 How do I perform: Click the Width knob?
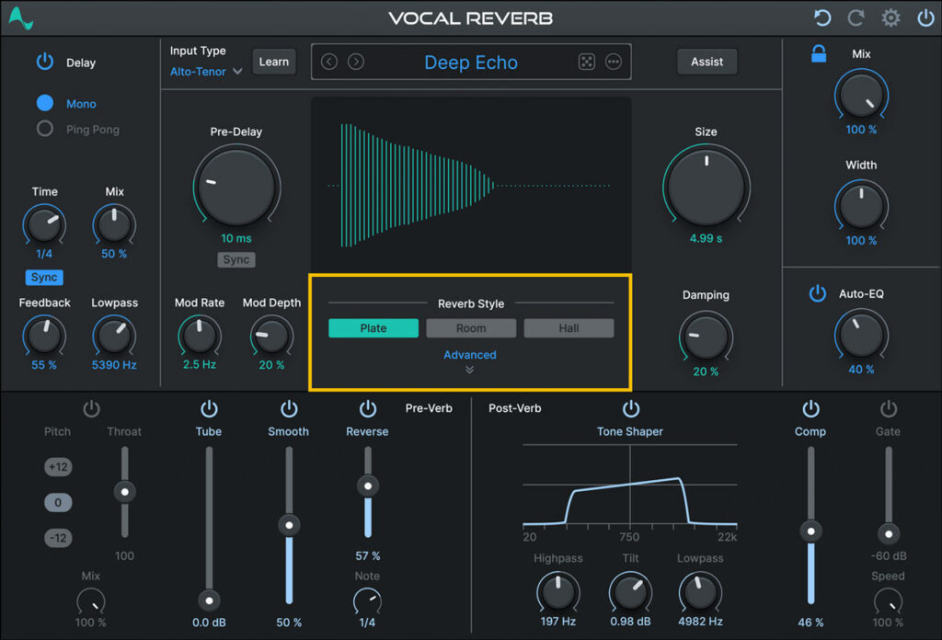pyautogui.click(x=861, y=206)
